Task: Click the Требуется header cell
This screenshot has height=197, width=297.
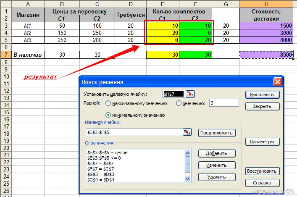Action: [x=131, y=15]
